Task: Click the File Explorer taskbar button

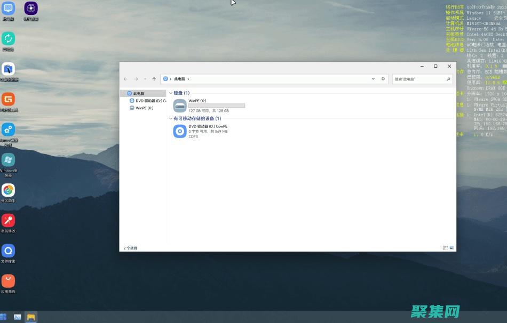Action: 31,317
